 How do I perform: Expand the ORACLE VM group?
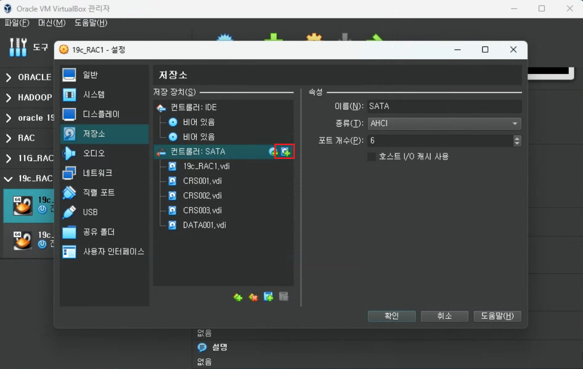[9, 77]
